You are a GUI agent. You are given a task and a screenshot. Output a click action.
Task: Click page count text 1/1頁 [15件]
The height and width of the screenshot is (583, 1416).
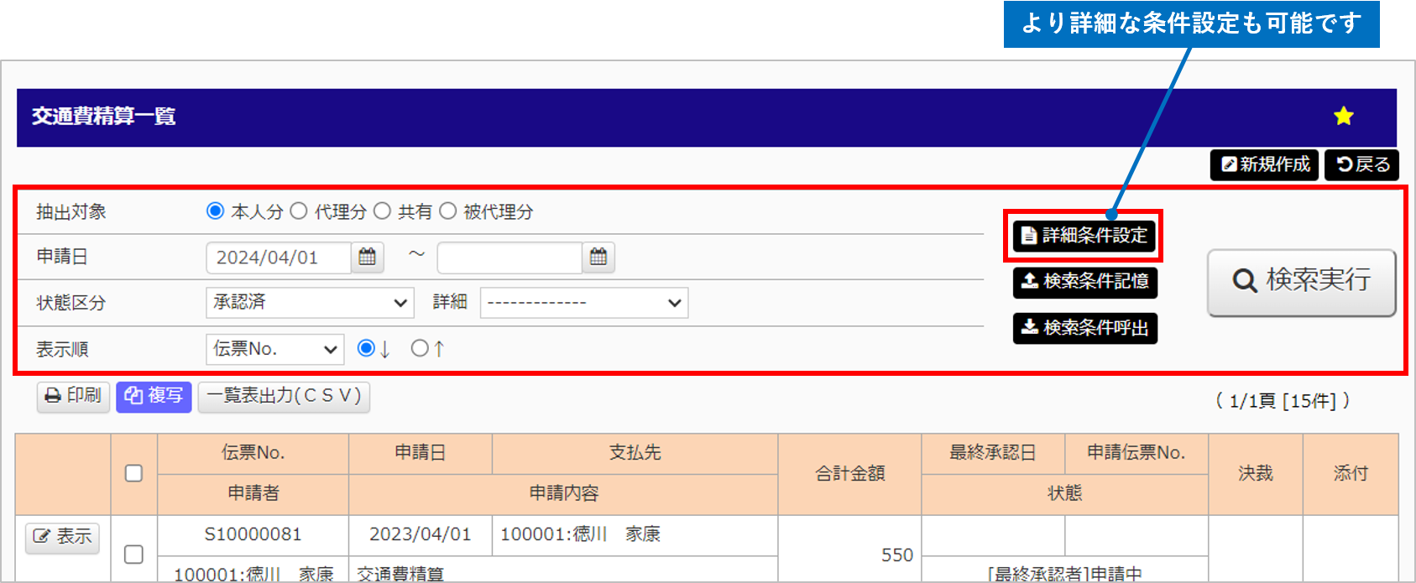1283,401
